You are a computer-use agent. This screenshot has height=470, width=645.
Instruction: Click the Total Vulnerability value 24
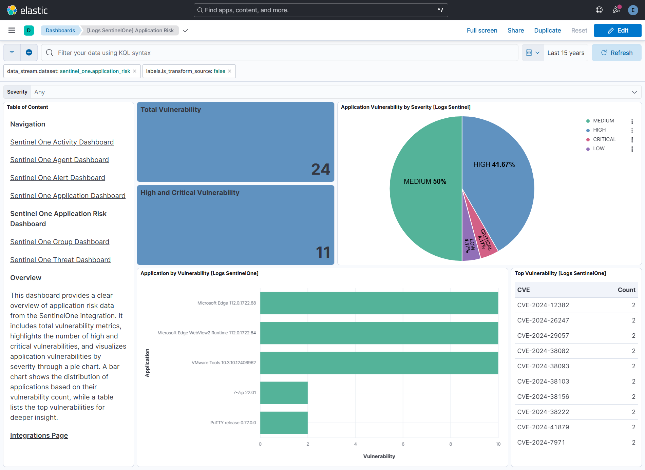pos(321,169)
